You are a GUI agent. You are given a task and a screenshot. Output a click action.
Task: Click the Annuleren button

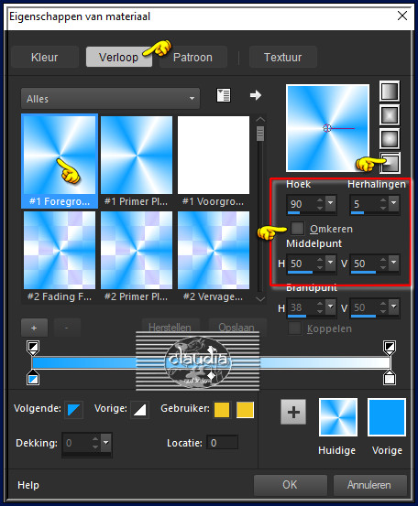point(369,485)
